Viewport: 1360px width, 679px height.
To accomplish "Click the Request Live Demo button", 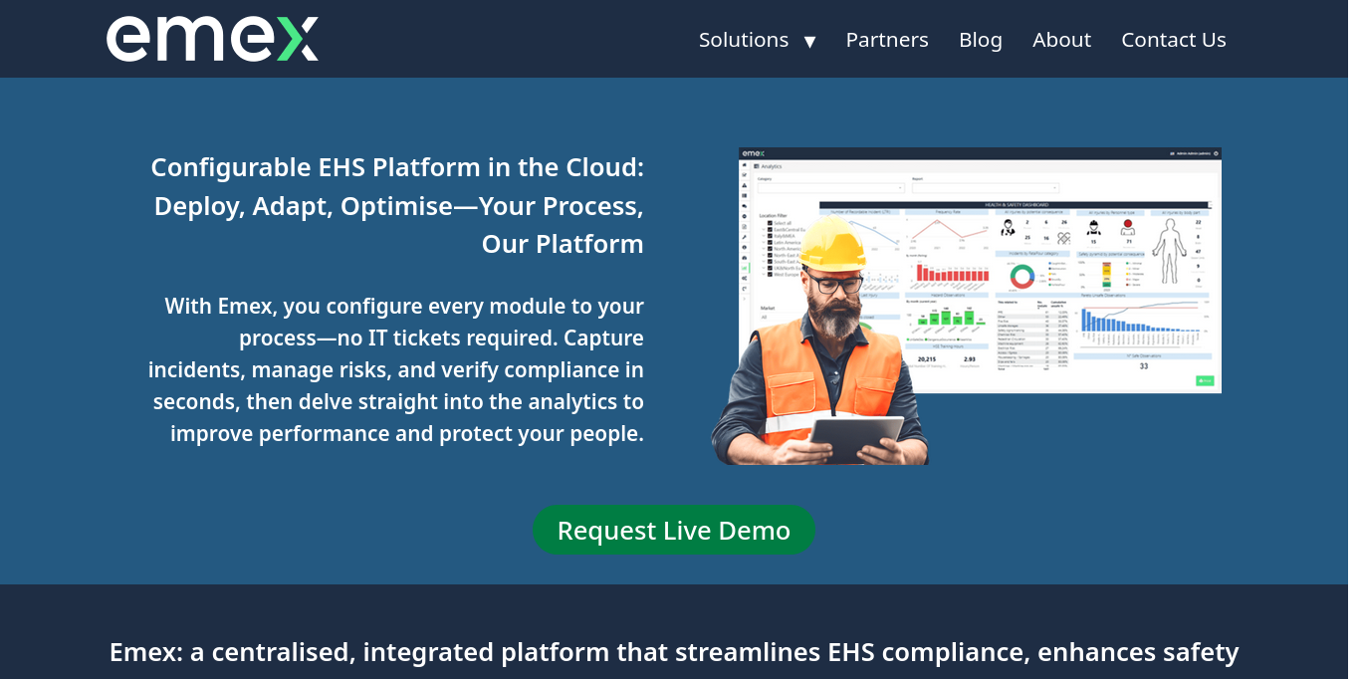I will pyautogui.click(x=674, y=530).
